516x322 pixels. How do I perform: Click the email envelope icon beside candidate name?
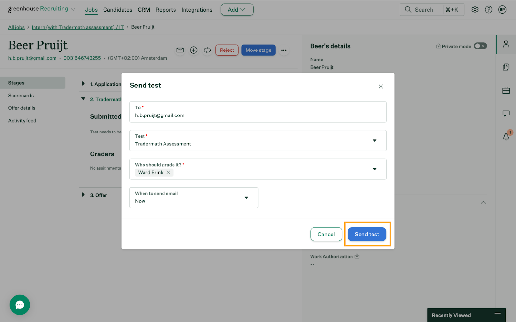(180, 50)
